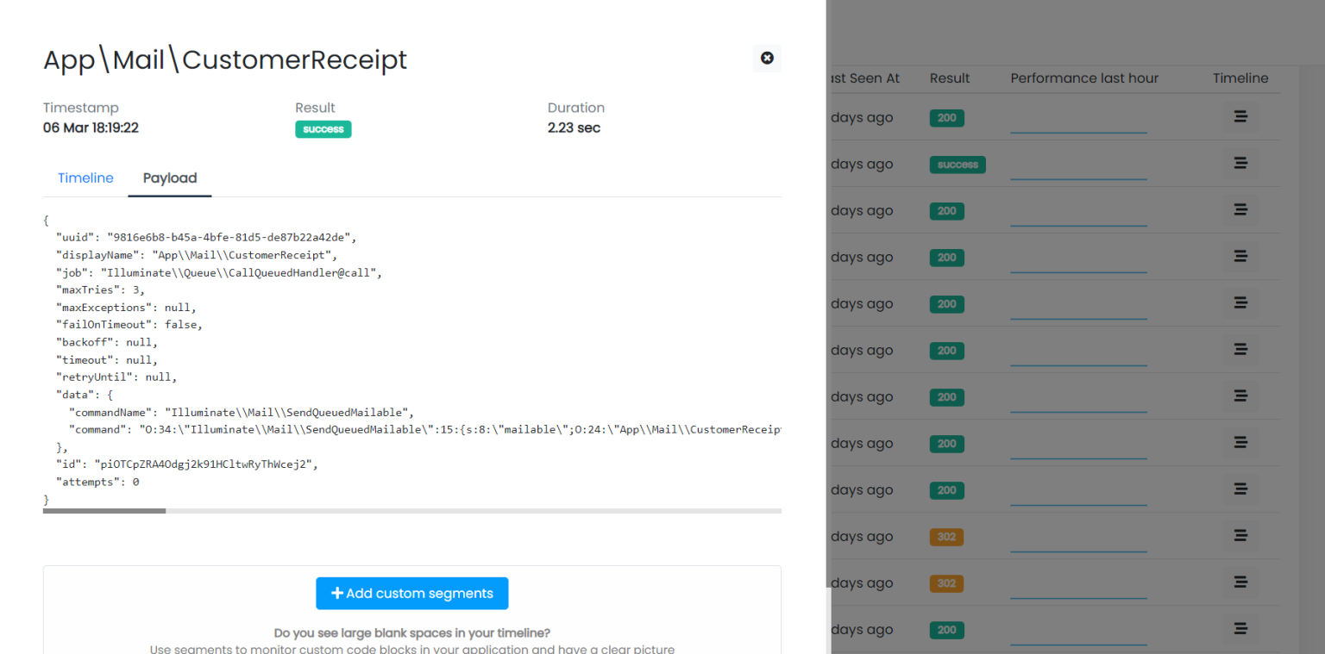
Task: Click the horizontal scrollbar below the payload JSON
Action: click(x=104, y=510)
